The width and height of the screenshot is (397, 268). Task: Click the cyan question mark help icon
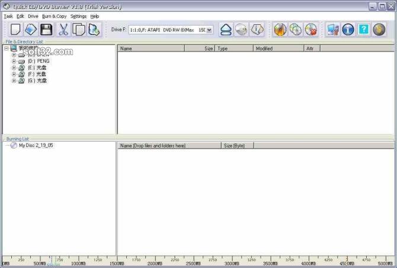pos(364,30)
